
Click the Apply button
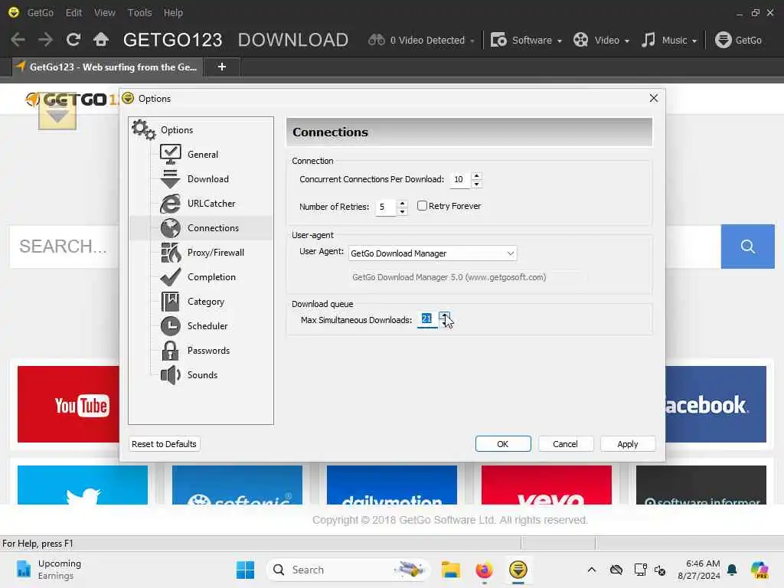coord(628,444)
